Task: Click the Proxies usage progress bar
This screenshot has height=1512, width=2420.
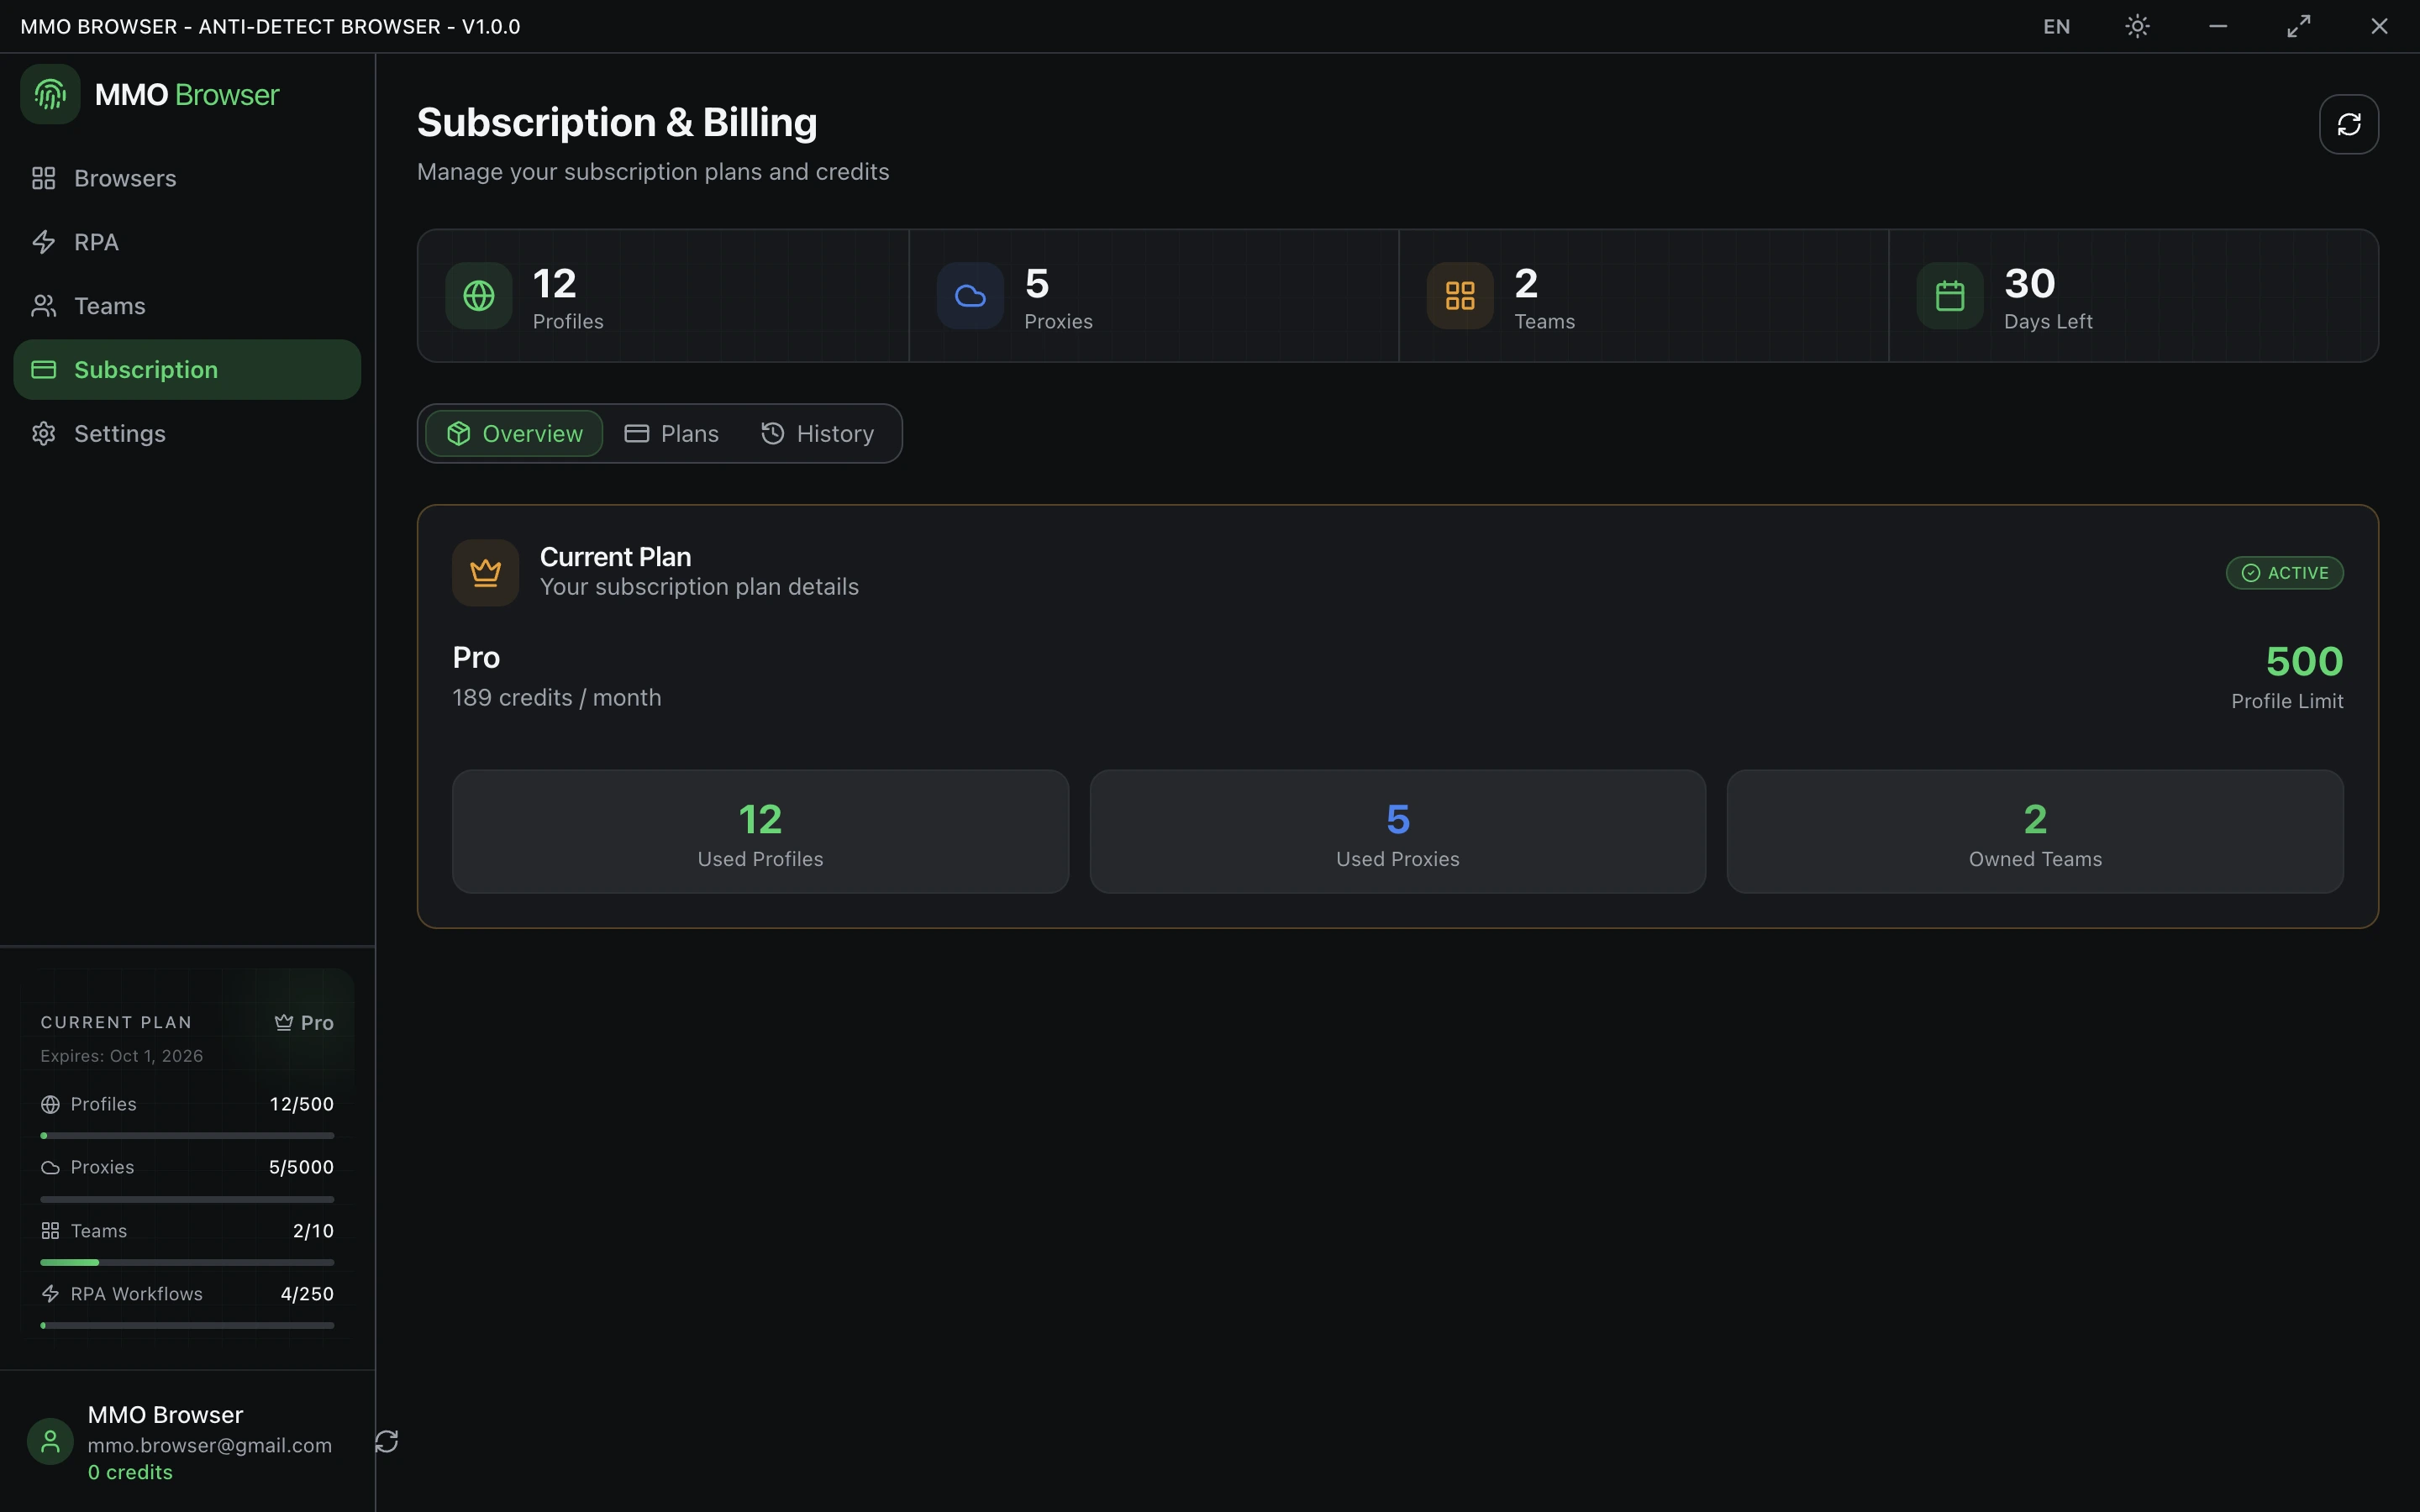Action: pos(187,1199)
